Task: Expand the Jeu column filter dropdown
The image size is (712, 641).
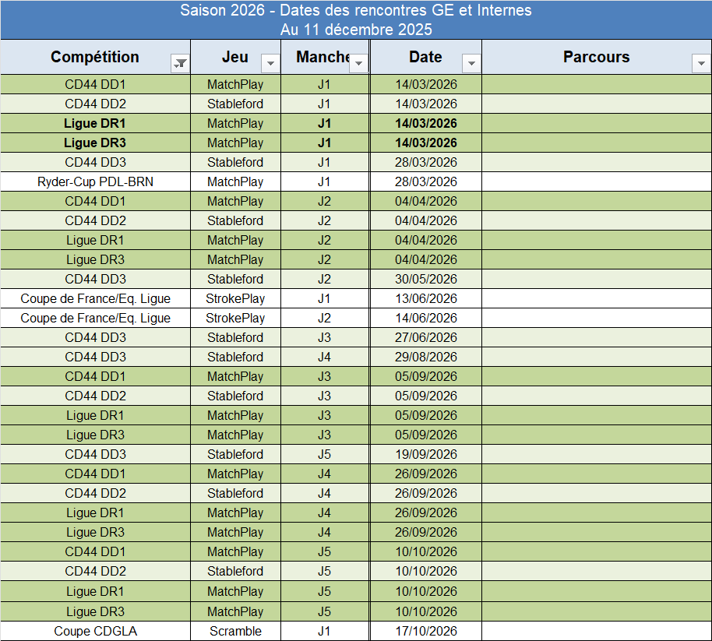Action: click(x=270, y=64)
